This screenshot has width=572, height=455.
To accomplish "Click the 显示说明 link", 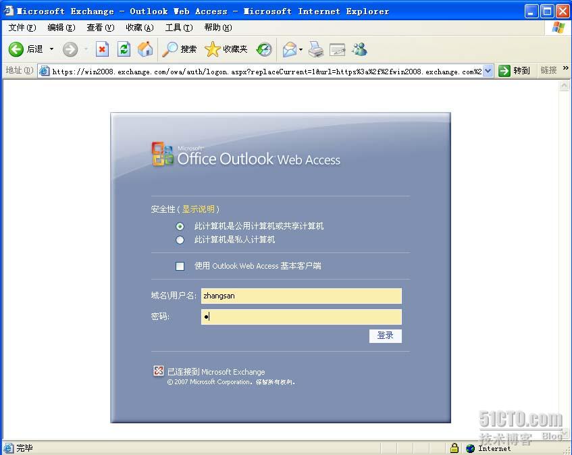I will 199,209.
